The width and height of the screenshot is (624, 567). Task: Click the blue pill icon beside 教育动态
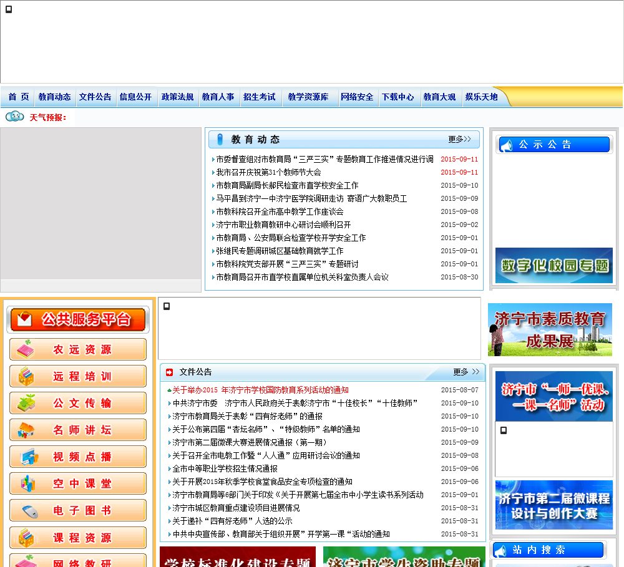pyautogui.click(x=220, y=139)
